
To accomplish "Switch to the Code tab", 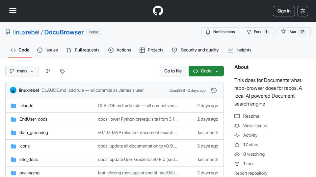I will coord(20,50).
